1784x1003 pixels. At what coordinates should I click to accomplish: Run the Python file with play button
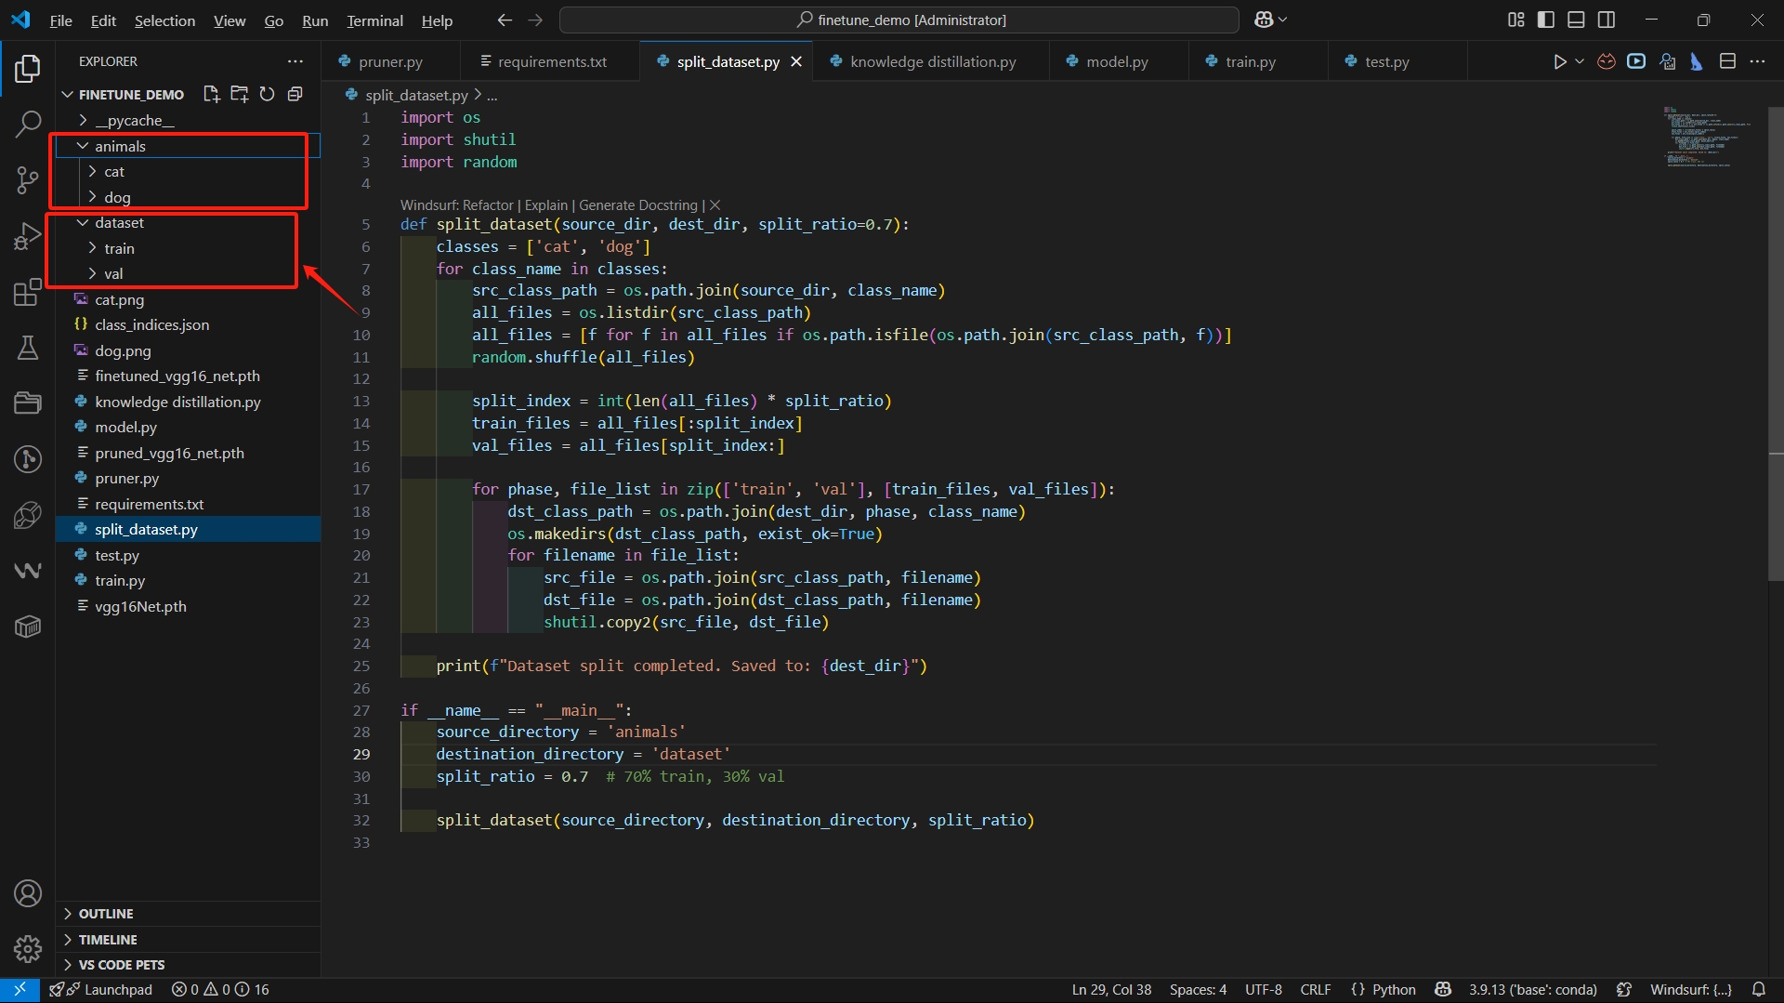click(x=1560, y=61)
